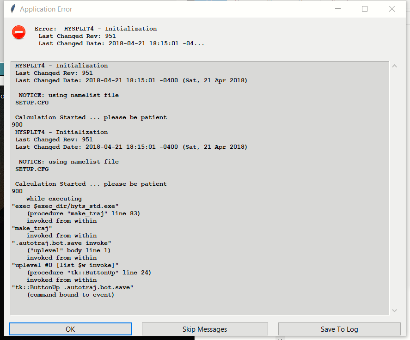The image size is (410, 340).
Task: Click the "while executing" line
Action: pyautogui.click(x=54, y=199)
